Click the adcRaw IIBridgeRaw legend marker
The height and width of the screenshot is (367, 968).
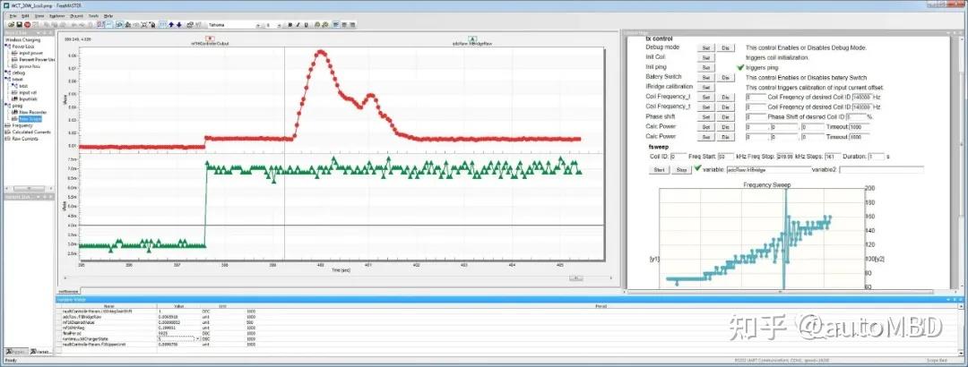coord(472,38)
